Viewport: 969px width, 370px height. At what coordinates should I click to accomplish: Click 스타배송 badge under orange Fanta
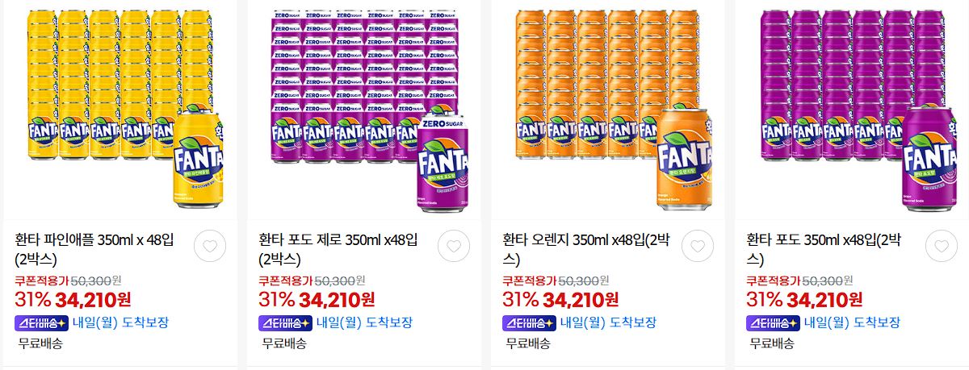(x=529, y=323)
